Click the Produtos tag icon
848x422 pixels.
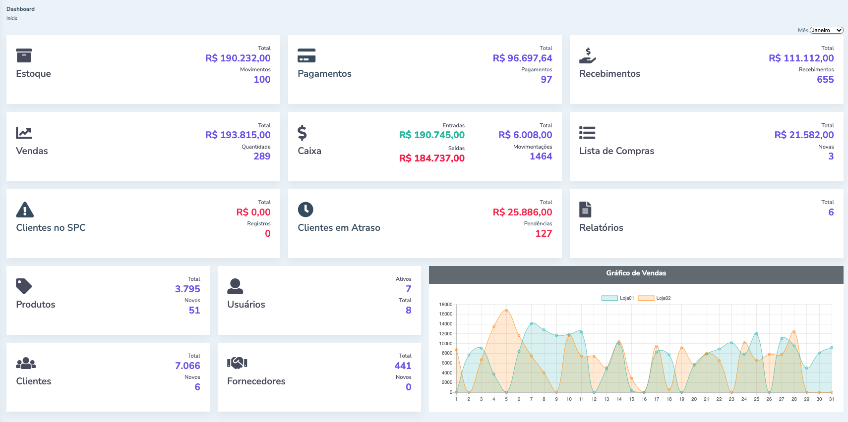[x=24, y=286]
